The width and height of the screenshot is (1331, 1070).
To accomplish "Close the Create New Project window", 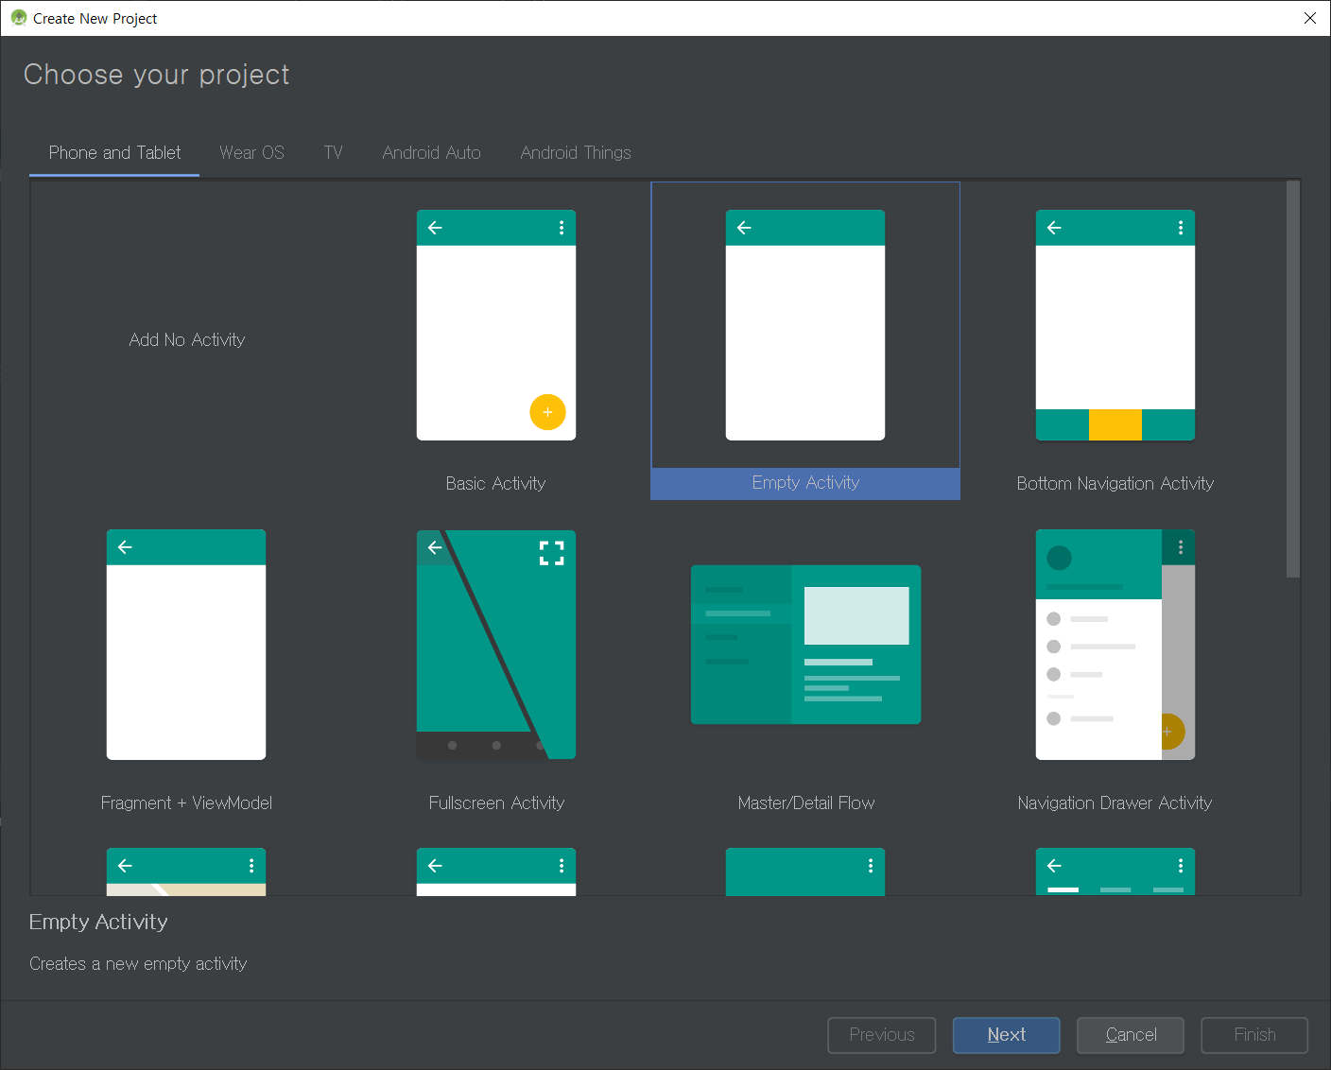I will [x=1310, y=18].
